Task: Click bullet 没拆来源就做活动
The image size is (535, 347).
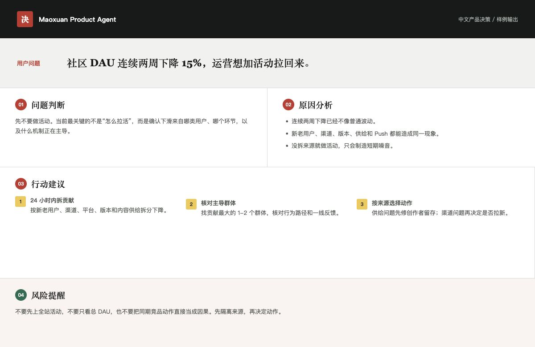Action: pos(343,145)
